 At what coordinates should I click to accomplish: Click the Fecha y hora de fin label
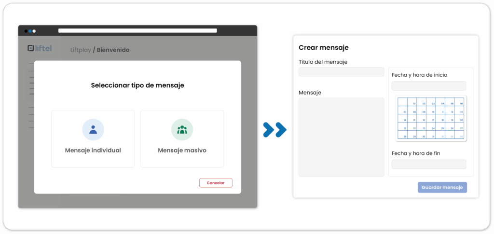click(x=416, y=153)
